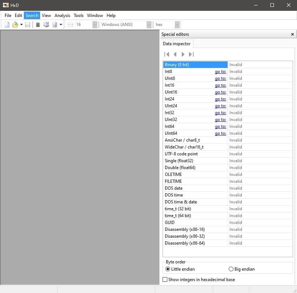Select the Disassembly (x86-32) row
The height and width of the screenshot is (293, 297).
(228, 236)
